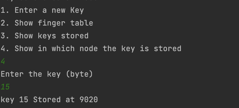Click the word 'node' in option 4
Viewport: 239px width, 108px height.
click(x=89, y=49)
